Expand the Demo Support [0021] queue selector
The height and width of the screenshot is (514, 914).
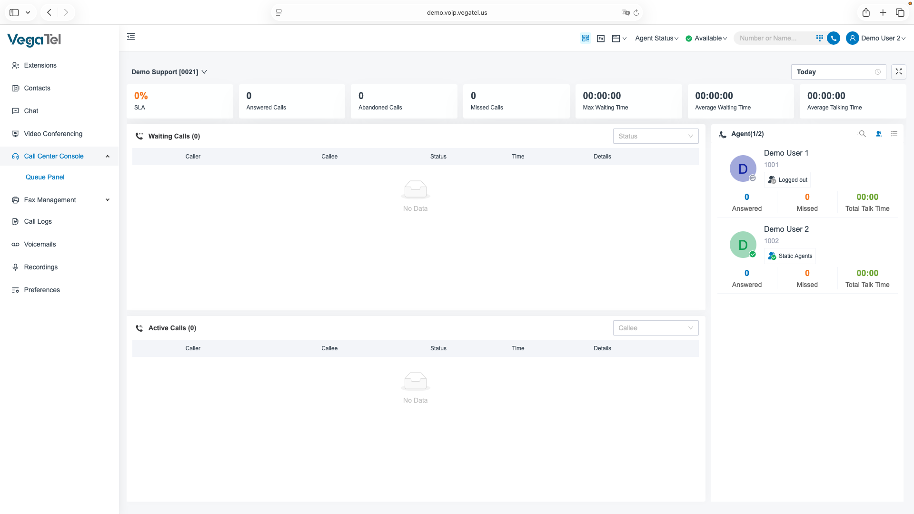pyautogui.click(x=169, y=72)
